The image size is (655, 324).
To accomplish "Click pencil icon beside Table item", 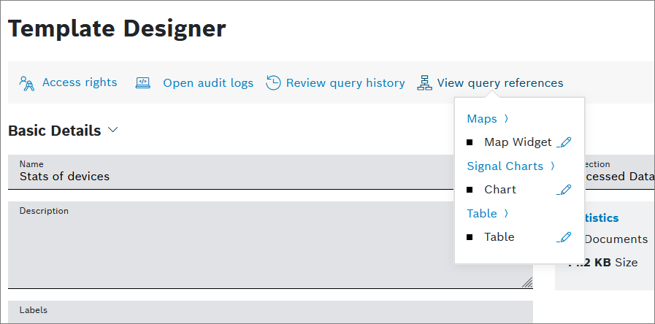I will point(564,237).
